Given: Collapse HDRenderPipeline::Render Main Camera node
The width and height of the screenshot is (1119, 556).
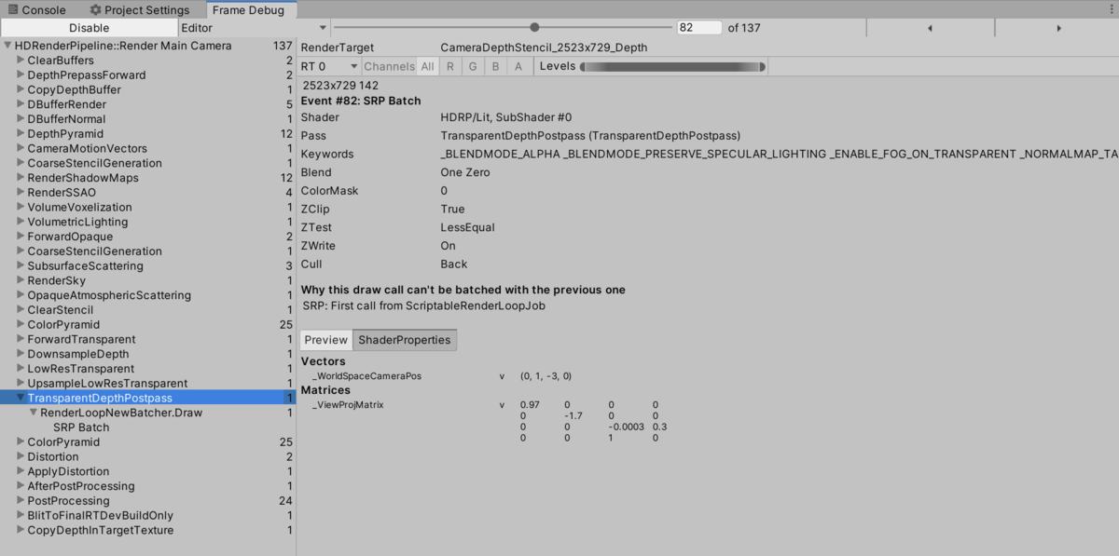Looking at the screenshot, I should click(x=8, y=46).
